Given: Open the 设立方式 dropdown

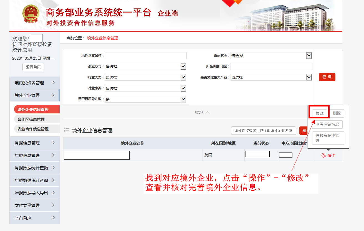Looking at the screenshot, I should pos(145,67).
